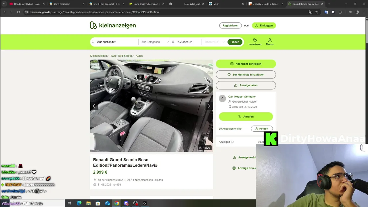Screen dimensions: 368x207
Task: Open Car_House_Germany seller profile
Action: tap(242, 97)
